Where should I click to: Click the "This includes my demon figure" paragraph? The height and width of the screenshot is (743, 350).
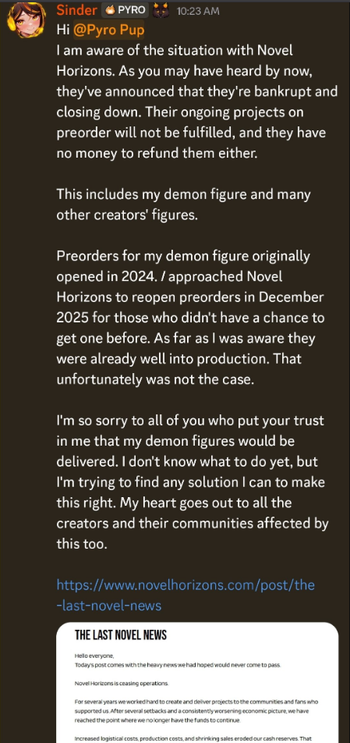pos(183,204)
